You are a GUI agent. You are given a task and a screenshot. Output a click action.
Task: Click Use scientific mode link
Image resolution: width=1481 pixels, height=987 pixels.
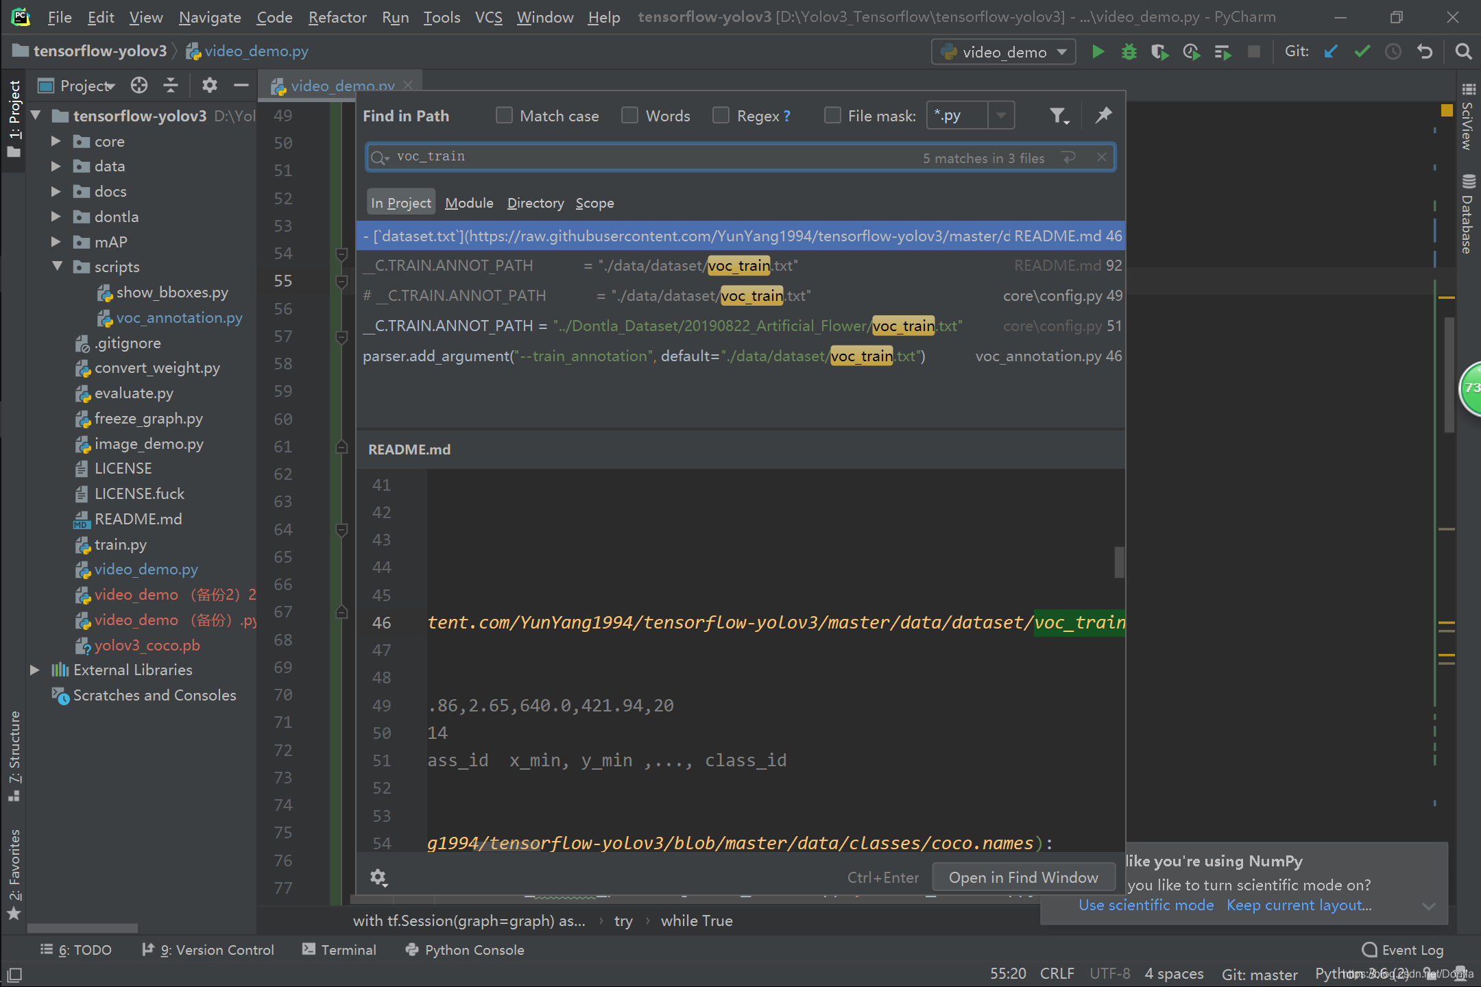pyautogui.click(x=1146, y=905)
